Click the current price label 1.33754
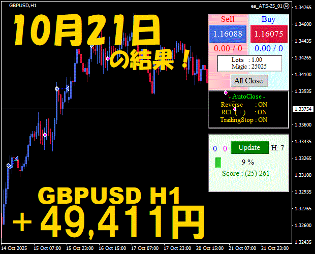Viewport: 315px width, 254px height. tap(303, 109)
